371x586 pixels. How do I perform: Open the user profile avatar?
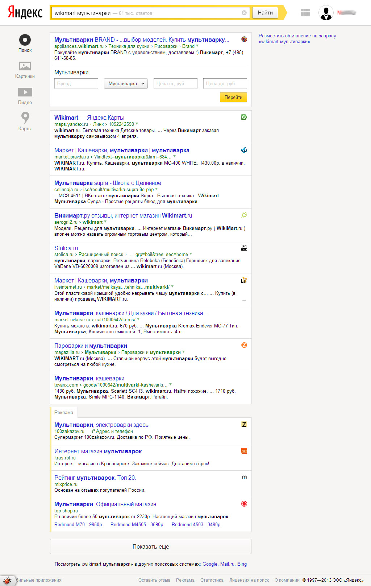click(326, 13)
